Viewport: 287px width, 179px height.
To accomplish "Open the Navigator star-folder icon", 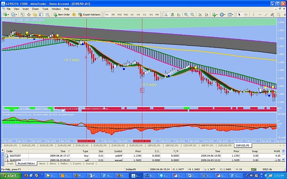I will 35,15.
